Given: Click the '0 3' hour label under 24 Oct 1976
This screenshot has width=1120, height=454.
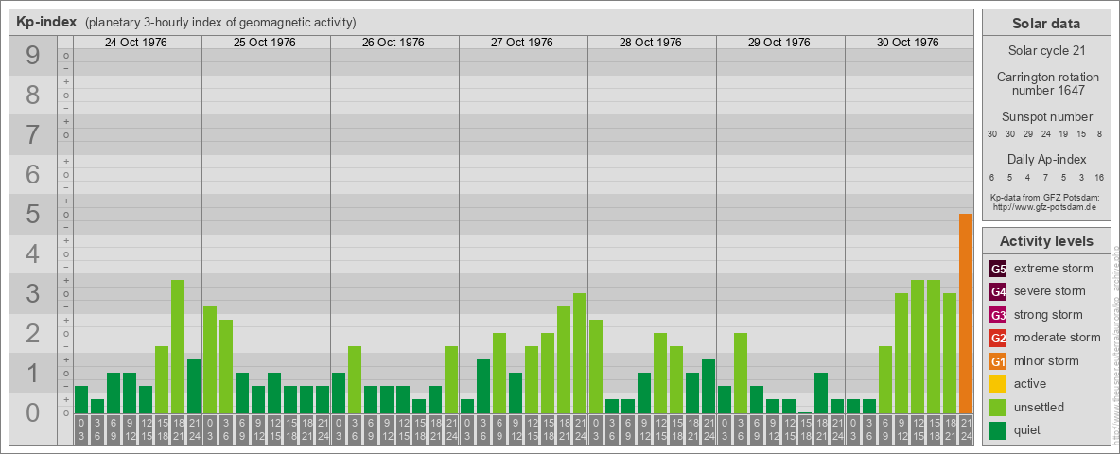Looking at the screenshot, I should pos(81,429).
